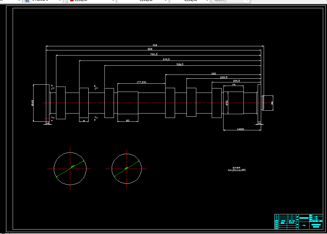Select the ø92 diameter dimension text
This screenshot has height=234, width=327.
(227, 103)
